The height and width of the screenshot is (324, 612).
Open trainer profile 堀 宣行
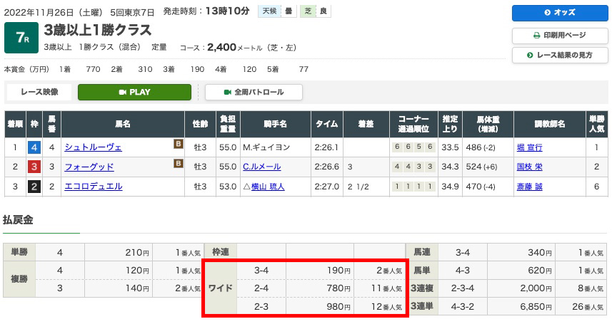[x=529, y=148]
